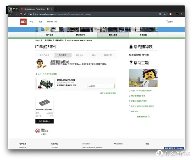Select the 输入地址 step
193x160 pixels.
(x=80, y=55)
